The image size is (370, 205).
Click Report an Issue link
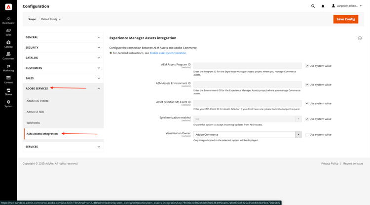pos(353,164)
